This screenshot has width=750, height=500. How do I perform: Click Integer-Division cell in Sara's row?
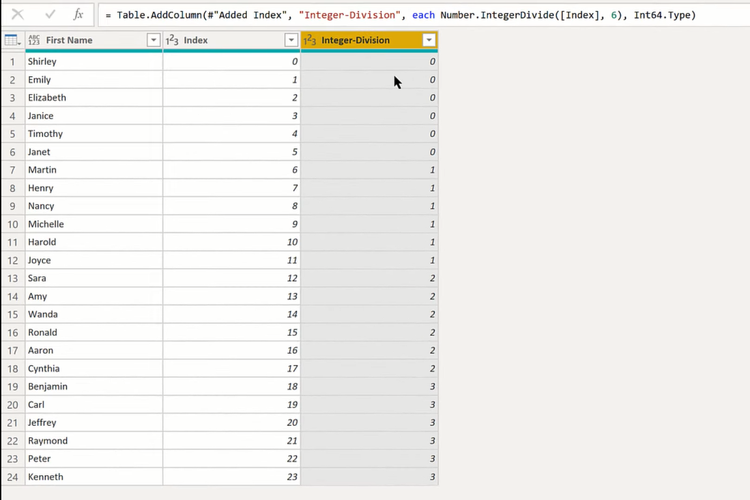pos(369,278)
